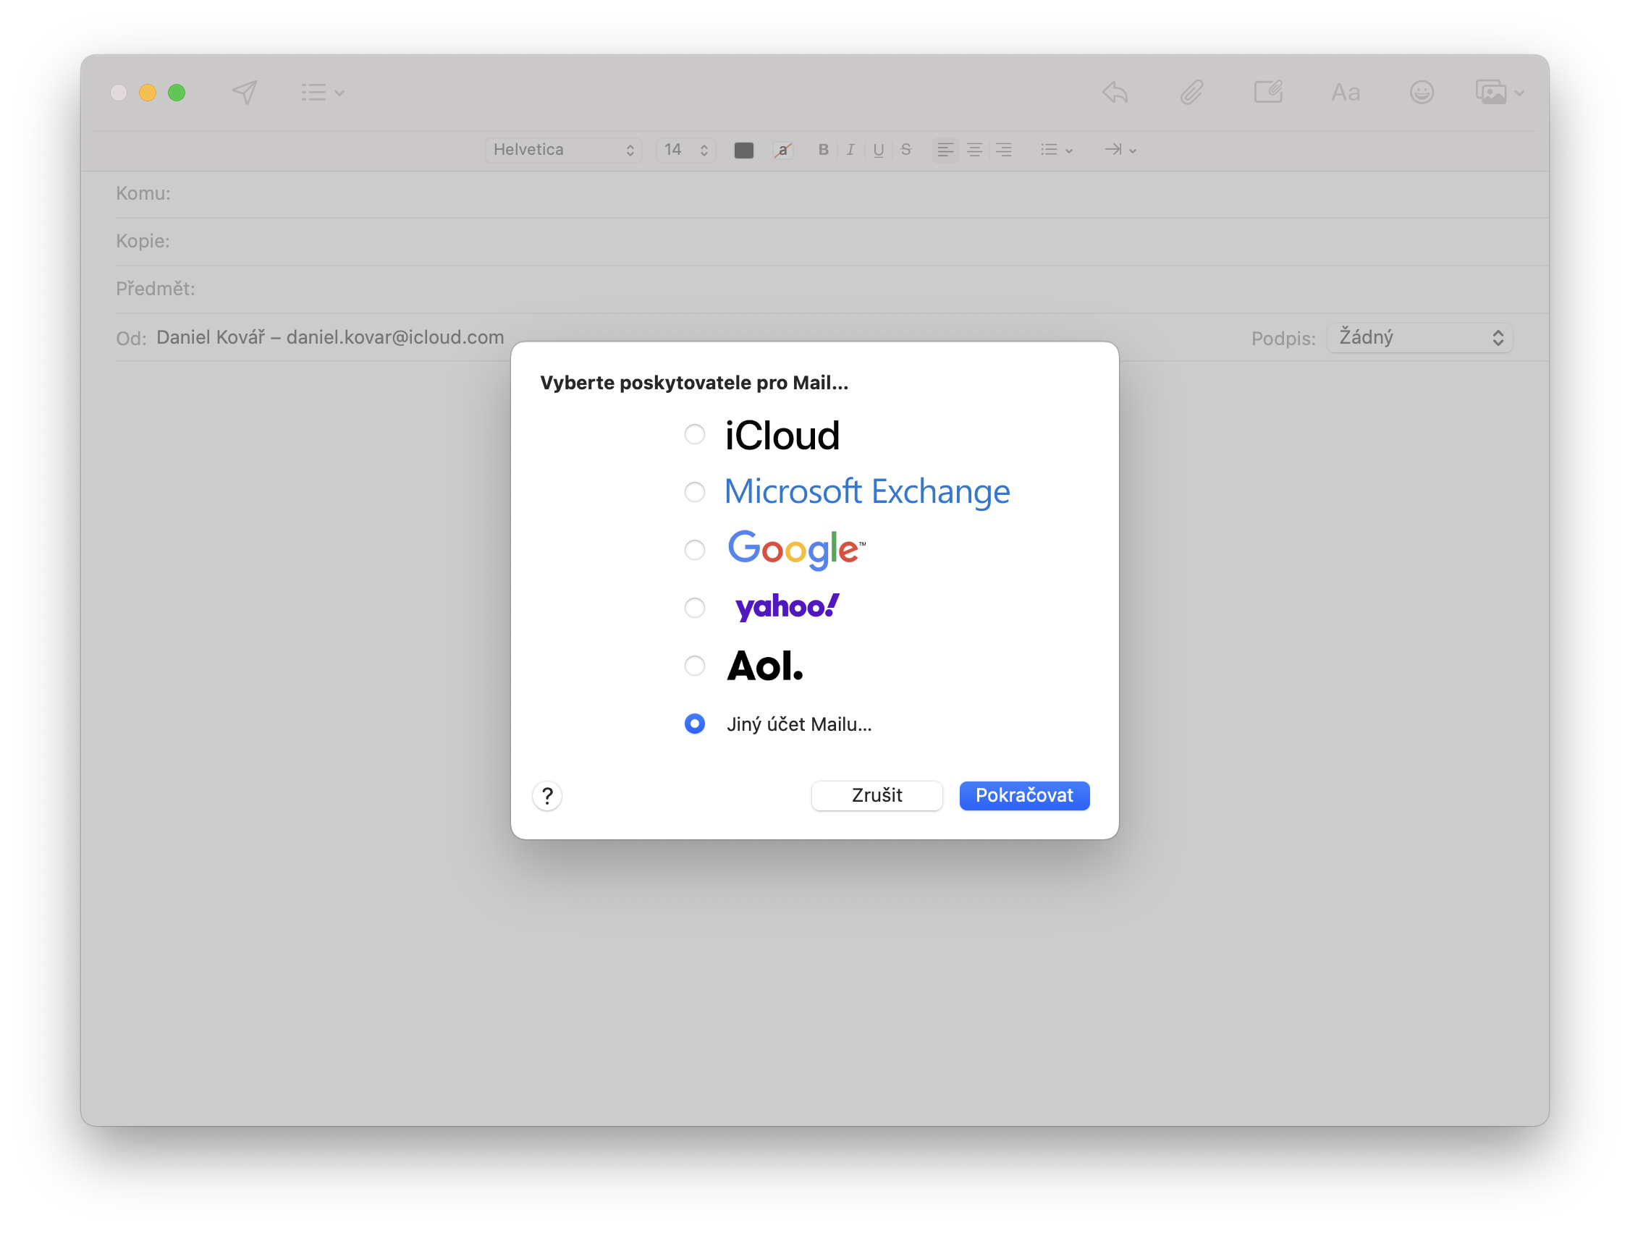Open the Podpis Žádný signature dropdown
Viewport: 1630px width, 1233px height.
coord(1419,338)
